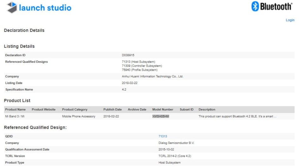
Task: Click the Qualification Assessment Date label
Action: [x=27, y=149]
